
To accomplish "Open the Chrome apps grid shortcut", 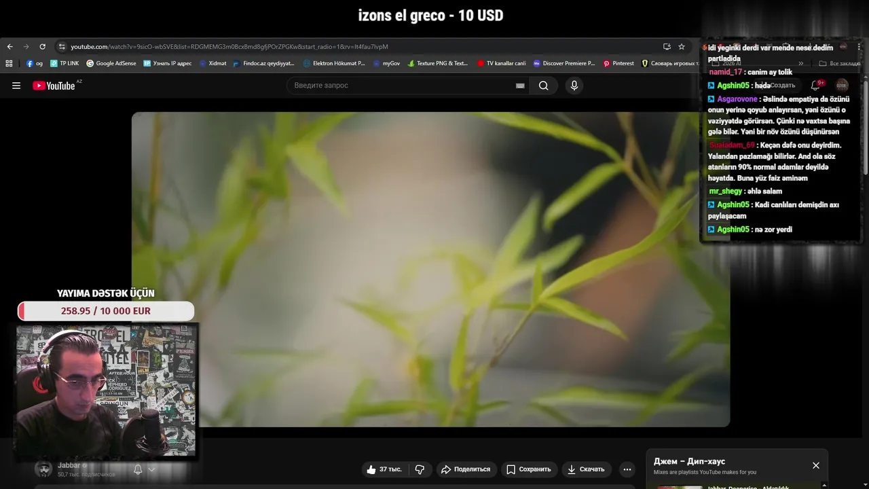I will point(9,63).
